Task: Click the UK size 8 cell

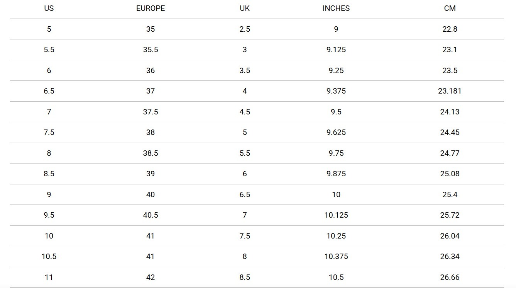Action: point(245,256)
